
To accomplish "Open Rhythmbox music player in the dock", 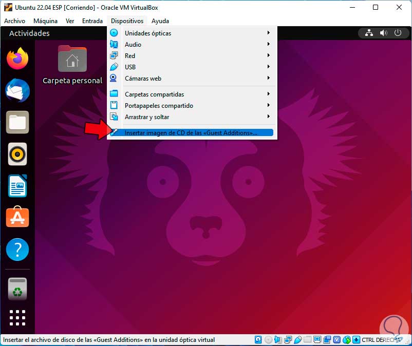I will [x=17, y=154].
